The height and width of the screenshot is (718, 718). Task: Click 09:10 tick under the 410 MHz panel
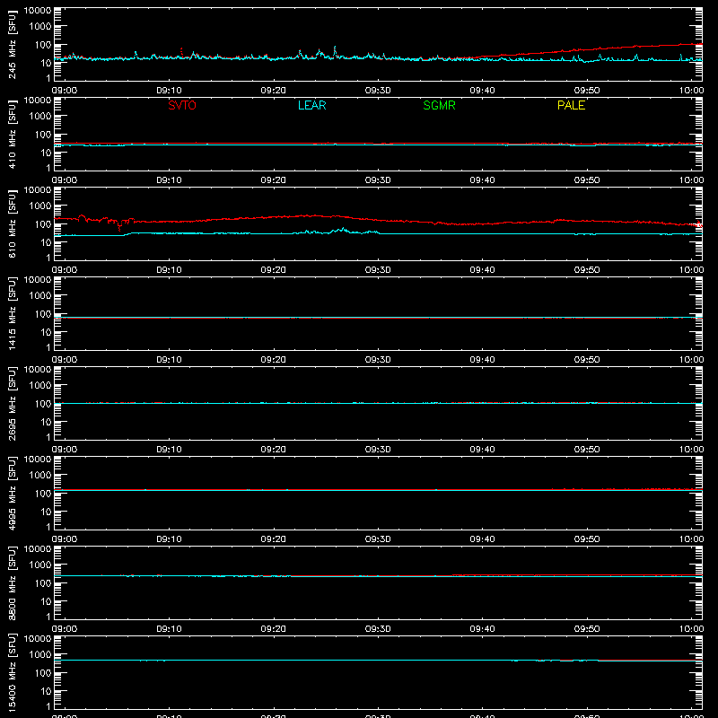pos(169,180)
